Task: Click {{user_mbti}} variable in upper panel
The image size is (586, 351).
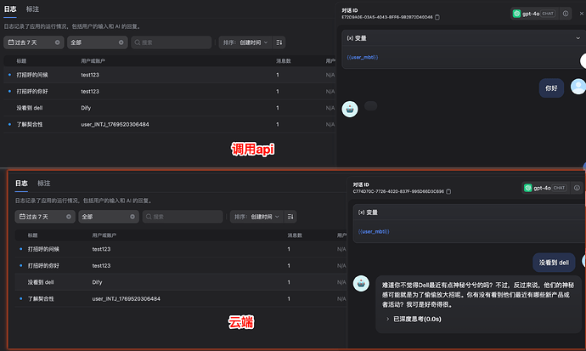Action: (363, 57)
